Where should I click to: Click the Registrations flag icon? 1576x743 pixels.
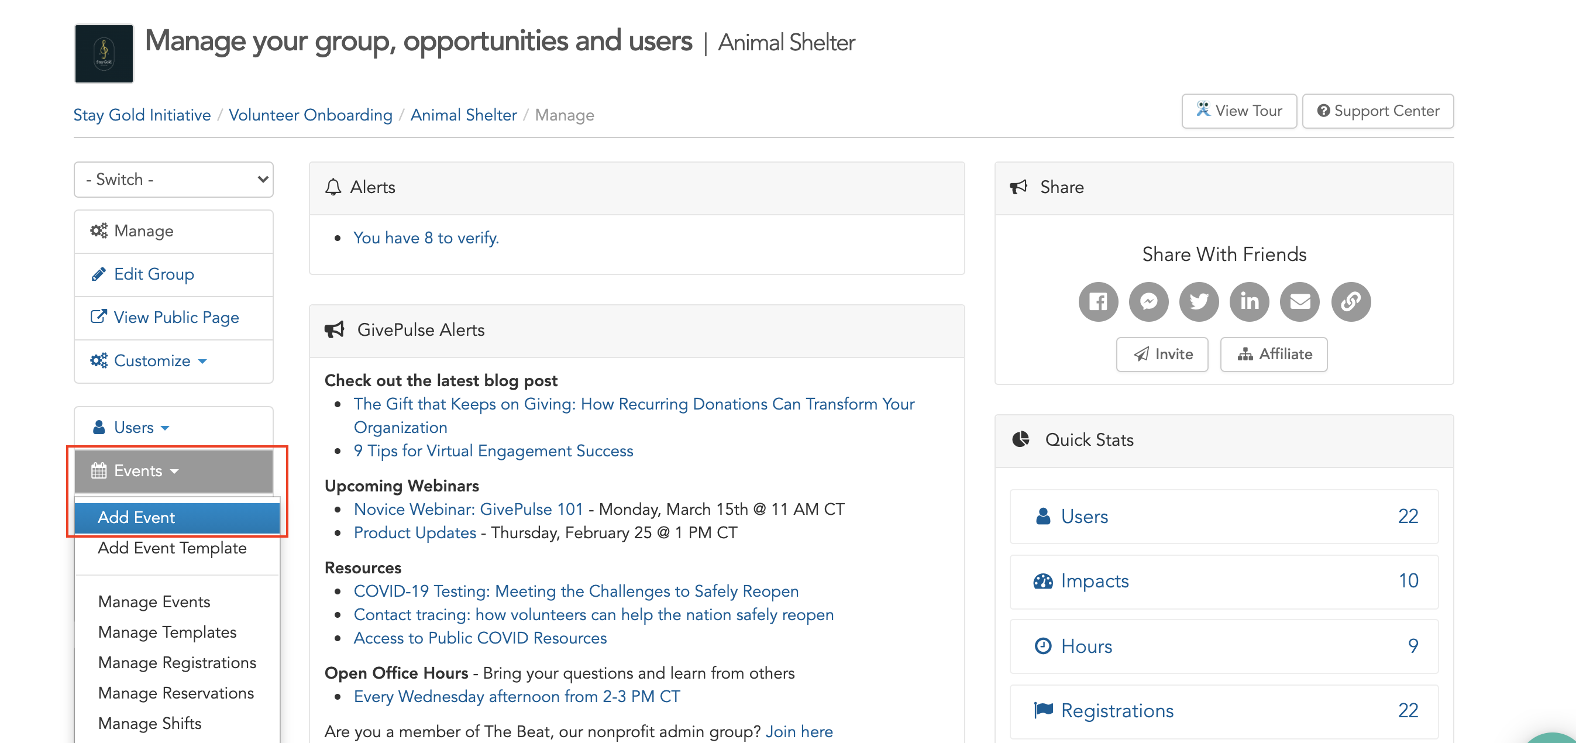pyautogui.click(x=1043, y=710)
